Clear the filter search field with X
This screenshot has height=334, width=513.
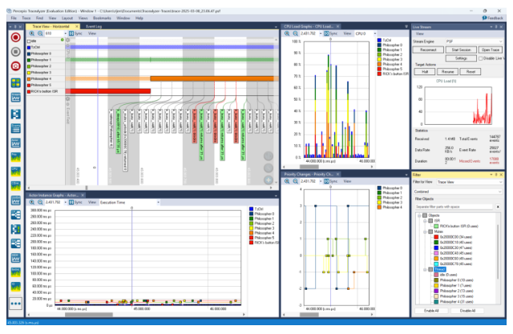(x=499, y=206)
